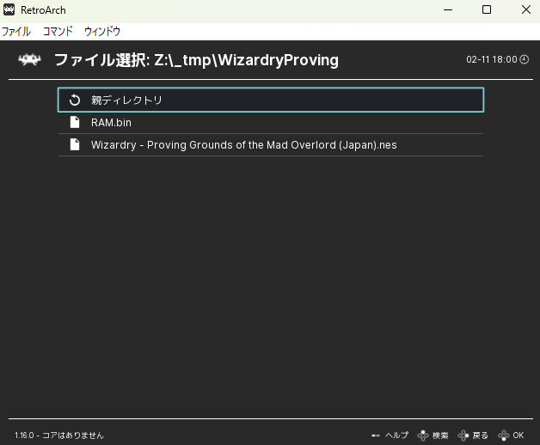This screenshot has width=540, height=445.
Task: Click the RetroArch title bar app icon
Action: (9, 10)
